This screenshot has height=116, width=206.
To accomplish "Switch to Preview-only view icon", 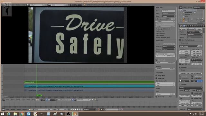I will pos(44,100).
